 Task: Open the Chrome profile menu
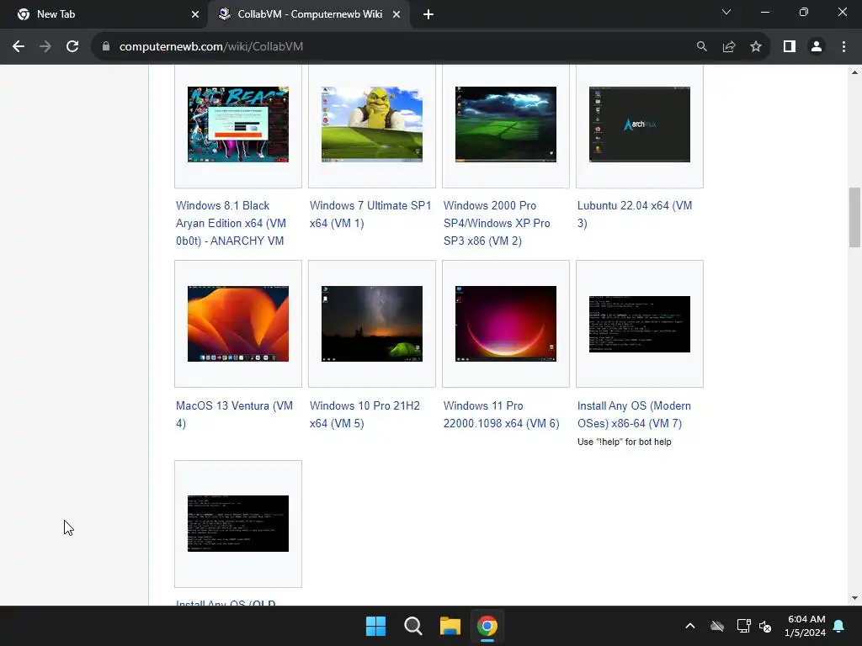click(x=817, y=47)
